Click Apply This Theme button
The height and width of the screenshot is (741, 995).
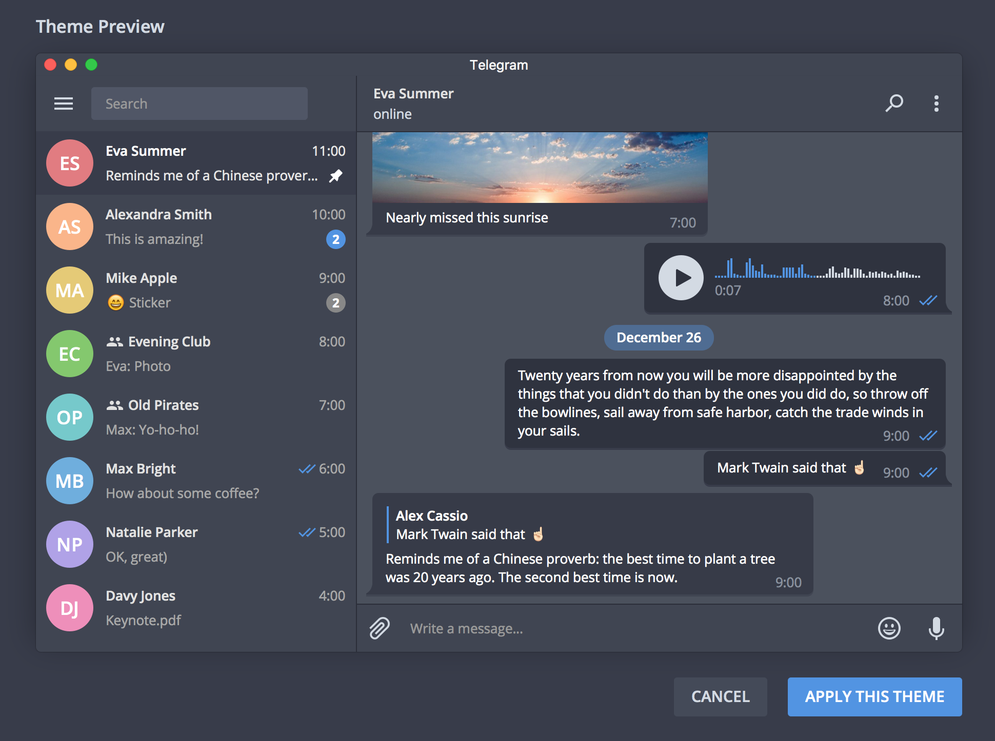pyautogui.click(x=874, y=697)
